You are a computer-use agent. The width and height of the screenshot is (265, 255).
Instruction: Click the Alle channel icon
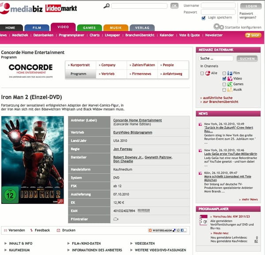tap(208, 73)
